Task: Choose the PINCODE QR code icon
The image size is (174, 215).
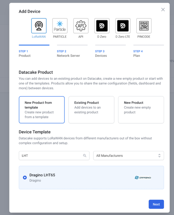Action: [144, 26]
